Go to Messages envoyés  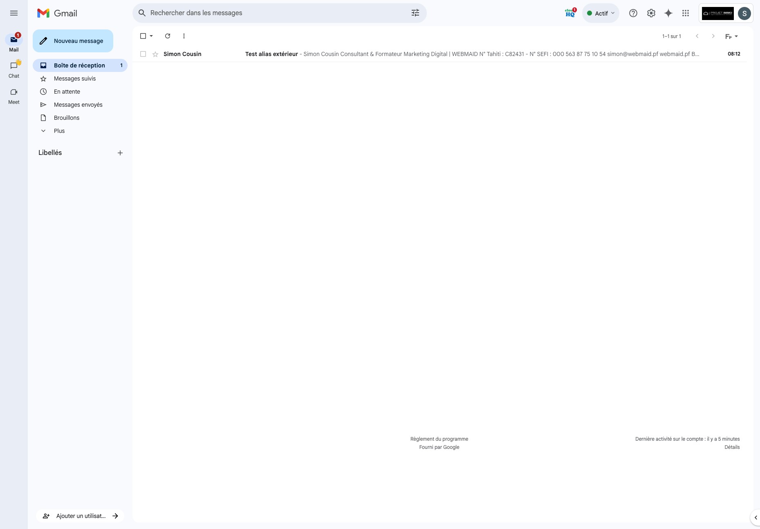[78, 105]
